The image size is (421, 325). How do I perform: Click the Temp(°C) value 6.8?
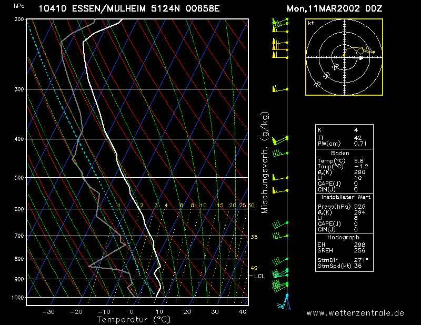click(x=358, y=161)
